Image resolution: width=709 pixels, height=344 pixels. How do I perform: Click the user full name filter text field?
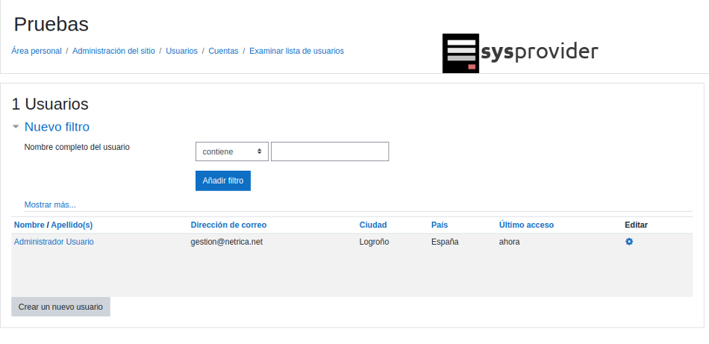(330, 151)
